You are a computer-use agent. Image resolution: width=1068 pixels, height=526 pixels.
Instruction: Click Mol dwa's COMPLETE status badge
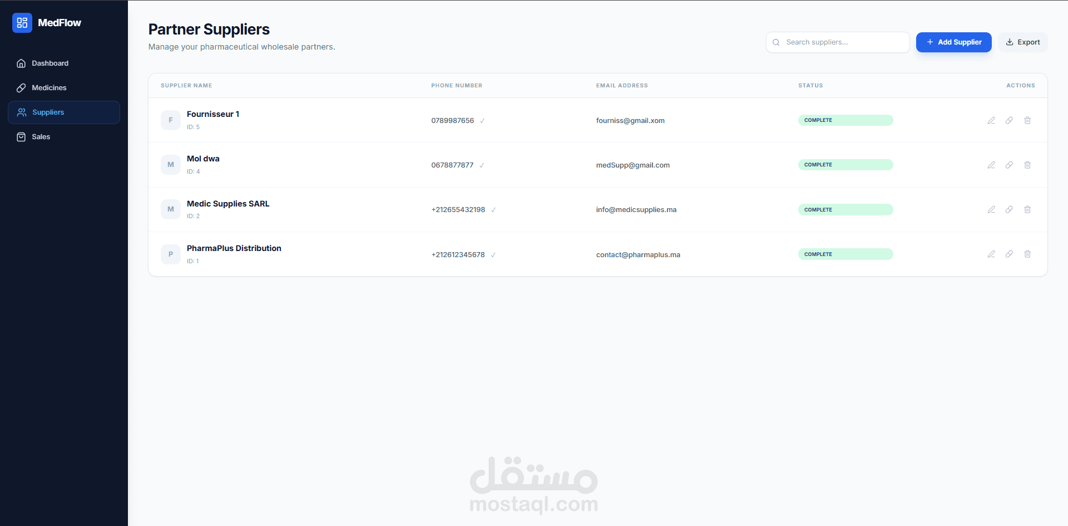[845, 165]
